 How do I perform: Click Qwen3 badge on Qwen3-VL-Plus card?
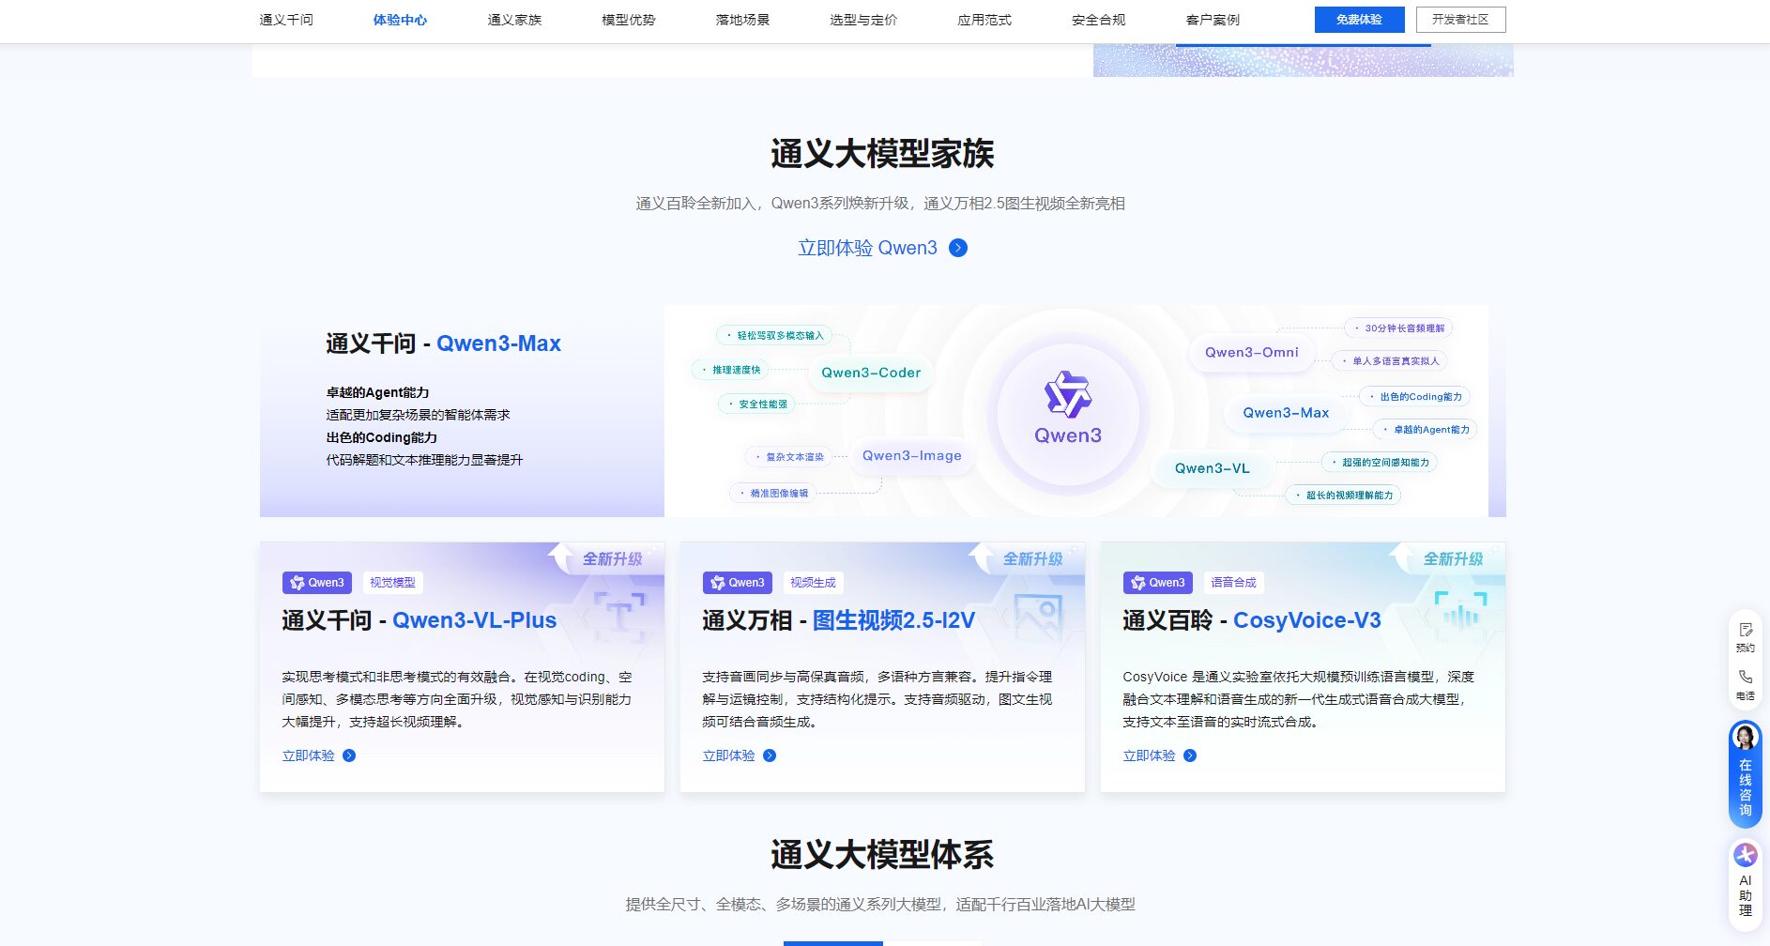pos(317,583)
